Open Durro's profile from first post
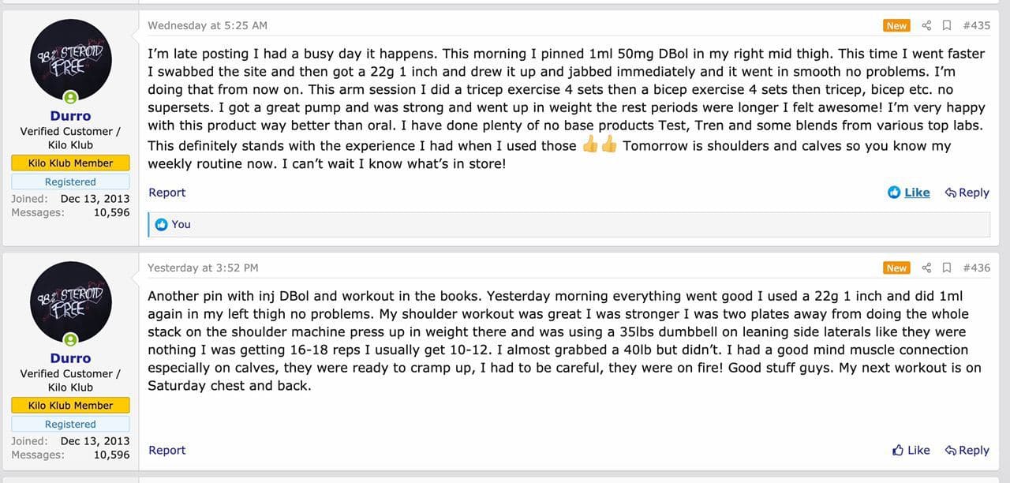1010x483 pixels. pyautogui.click(x=70, y=116)
